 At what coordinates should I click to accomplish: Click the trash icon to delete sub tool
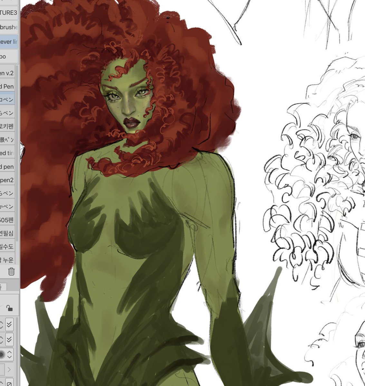click(x=11, y=271)
